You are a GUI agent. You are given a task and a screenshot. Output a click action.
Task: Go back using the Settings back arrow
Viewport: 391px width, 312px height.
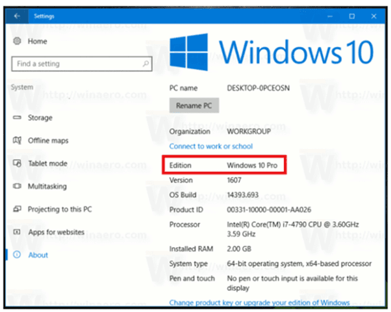17,16
